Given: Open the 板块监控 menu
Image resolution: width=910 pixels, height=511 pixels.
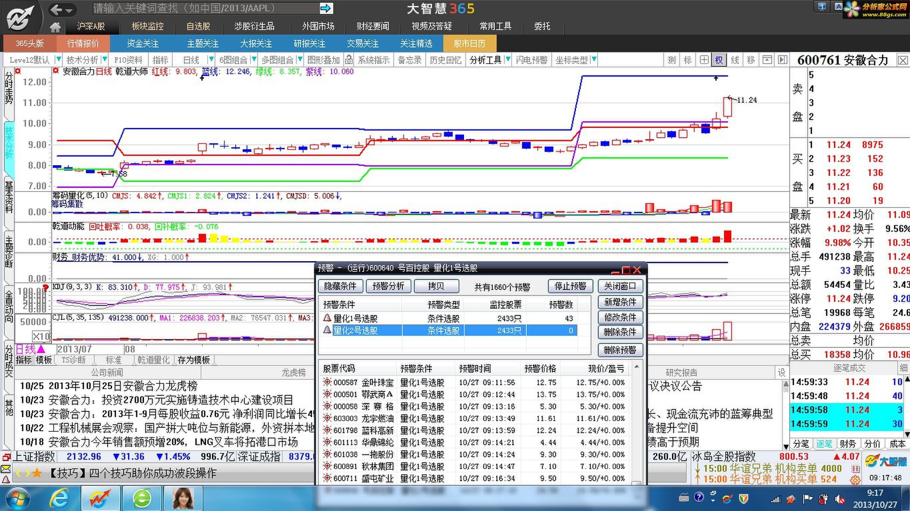Looking at the screenshot, I should click(x=147, y=26).
